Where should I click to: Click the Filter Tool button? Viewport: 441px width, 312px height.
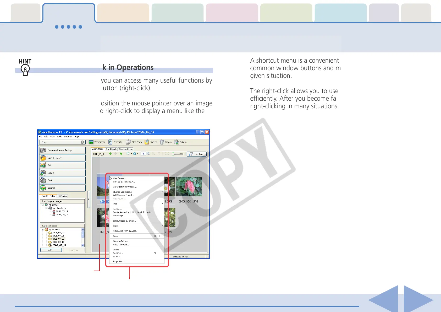[x=197, y=154]
